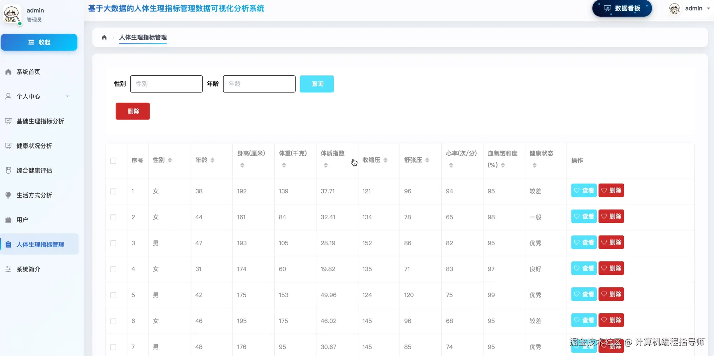
Task: Click the admin avatar in top right
Action: coord(674,8)
